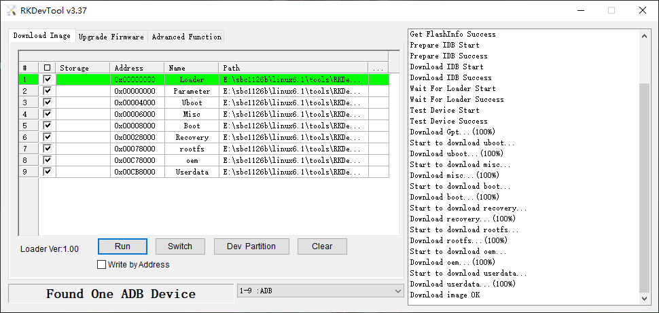Click the '...' column header

click(378, 68)
